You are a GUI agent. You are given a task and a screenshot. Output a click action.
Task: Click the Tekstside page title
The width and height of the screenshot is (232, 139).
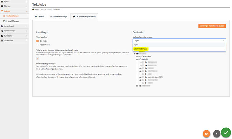pyautogui.click(x=39, y=5)
